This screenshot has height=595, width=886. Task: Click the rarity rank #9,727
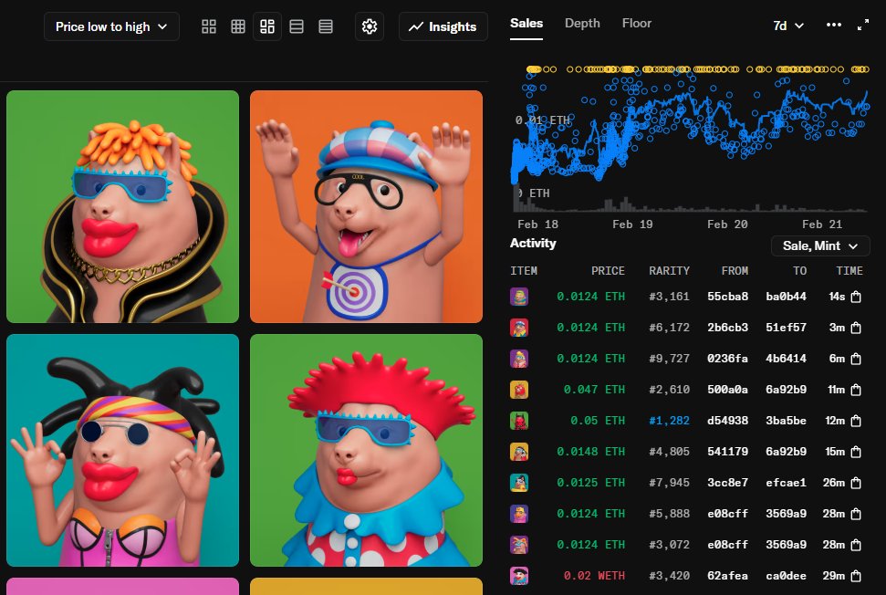pos(669,359)
